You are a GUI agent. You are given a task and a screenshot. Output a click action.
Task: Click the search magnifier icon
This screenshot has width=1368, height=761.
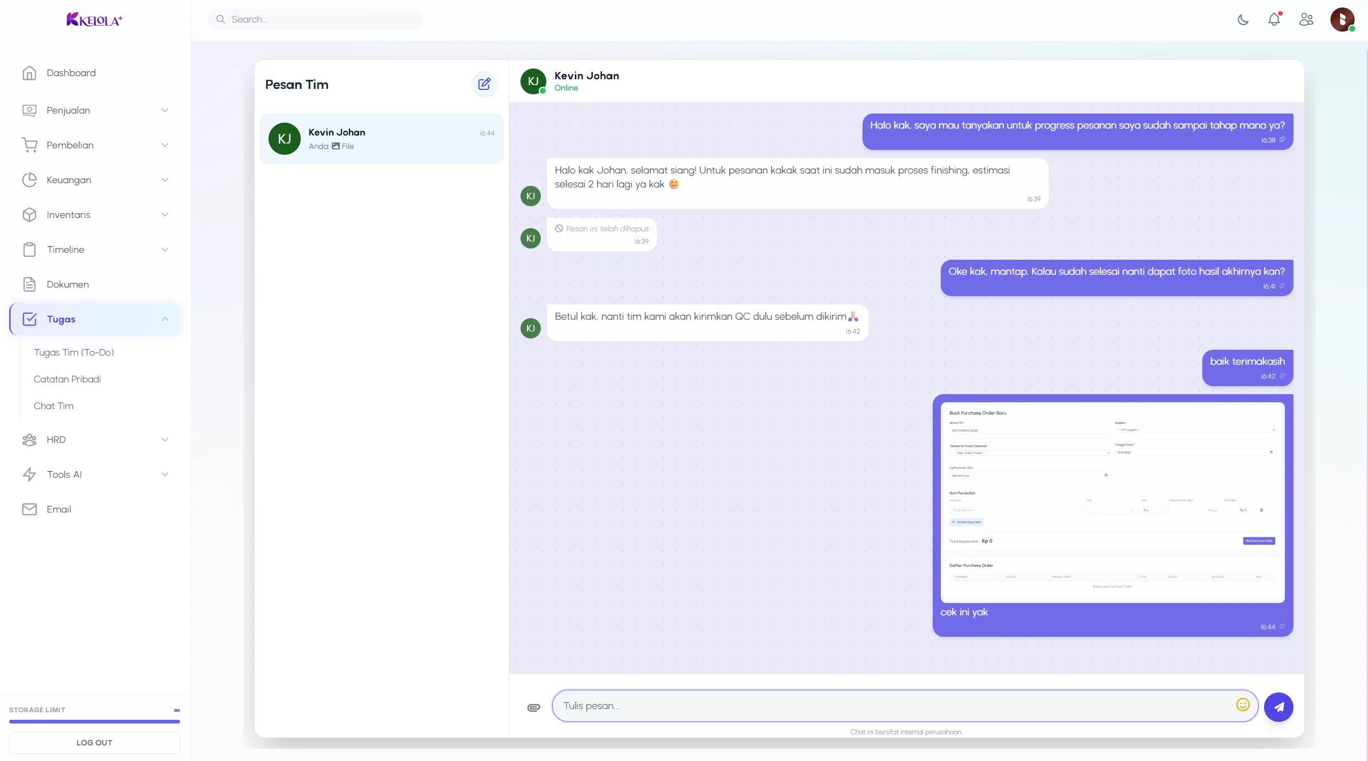pos(220,19)
